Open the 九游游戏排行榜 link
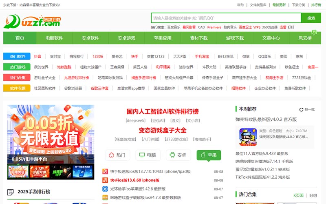The image size is (326, 204). point(77,78)
